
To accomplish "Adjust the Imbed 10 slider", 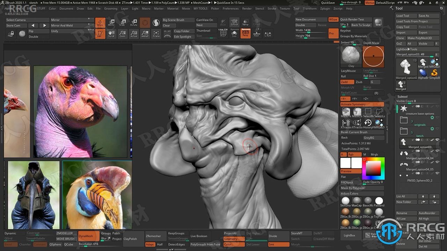I will click(350, 43).
